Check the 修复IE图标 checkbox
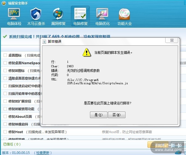186x155 pixels. [x=5, y=71]
